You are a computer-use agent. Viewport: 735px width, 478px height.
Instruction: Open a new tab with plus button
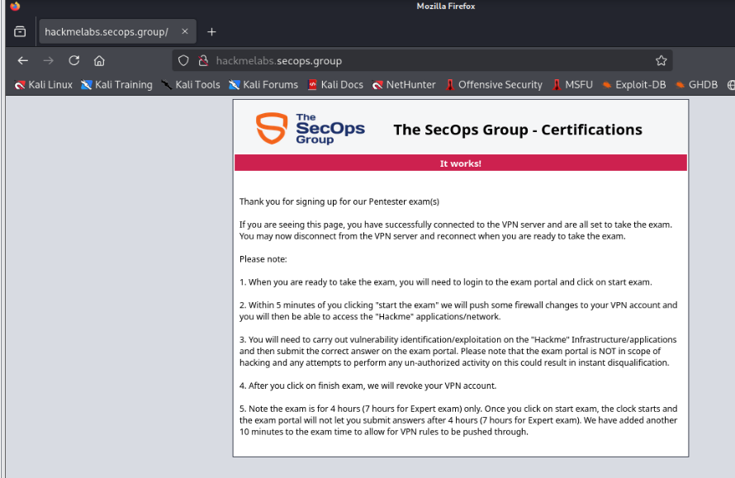[x=211, y=32]
